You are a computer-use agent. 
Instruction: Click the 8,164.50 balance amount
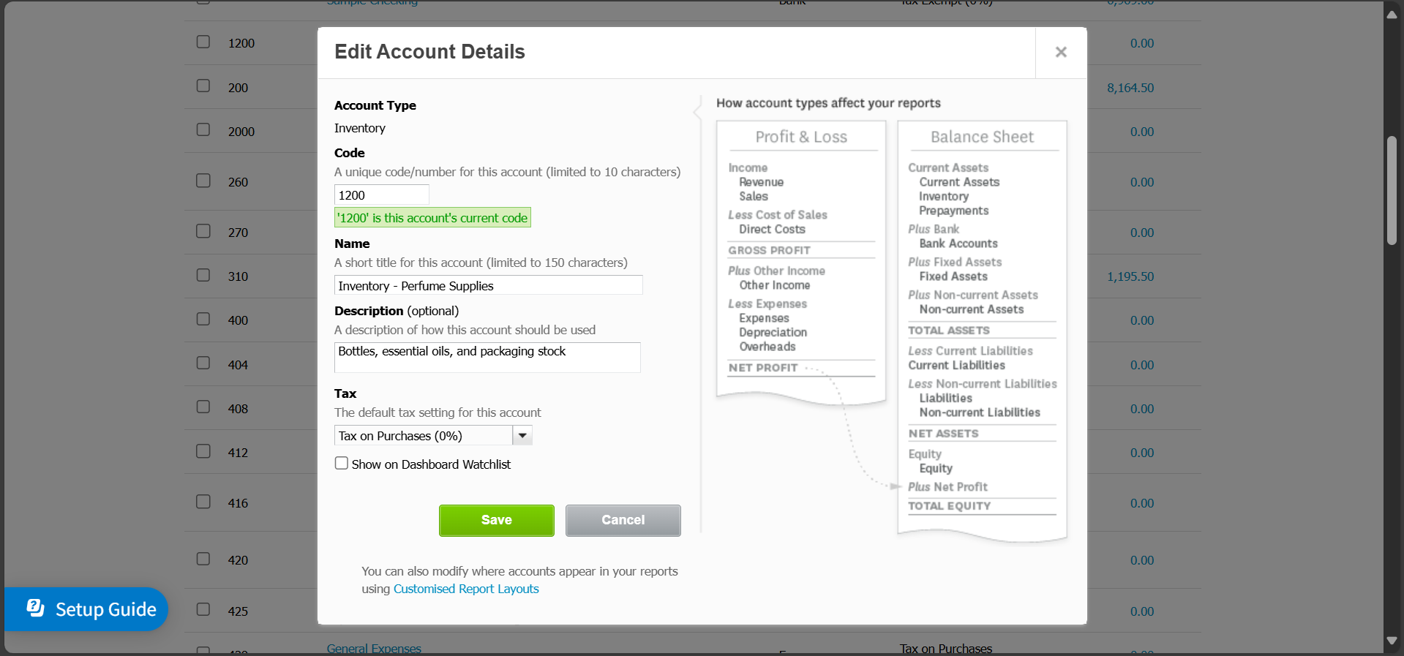point(1130,88)
